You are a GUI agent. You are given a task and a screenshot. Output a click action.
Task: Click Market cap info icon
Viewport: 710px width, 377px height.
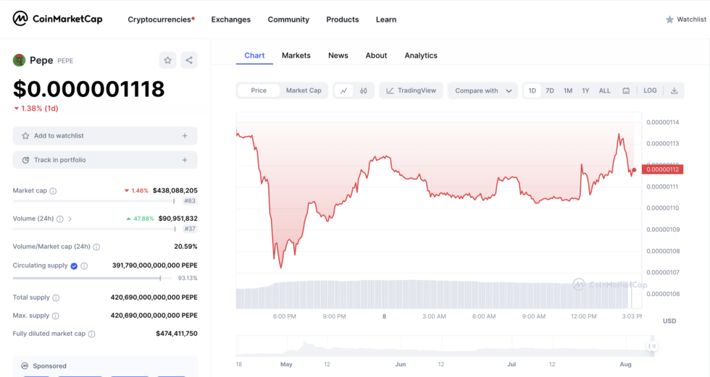(53, 191)
